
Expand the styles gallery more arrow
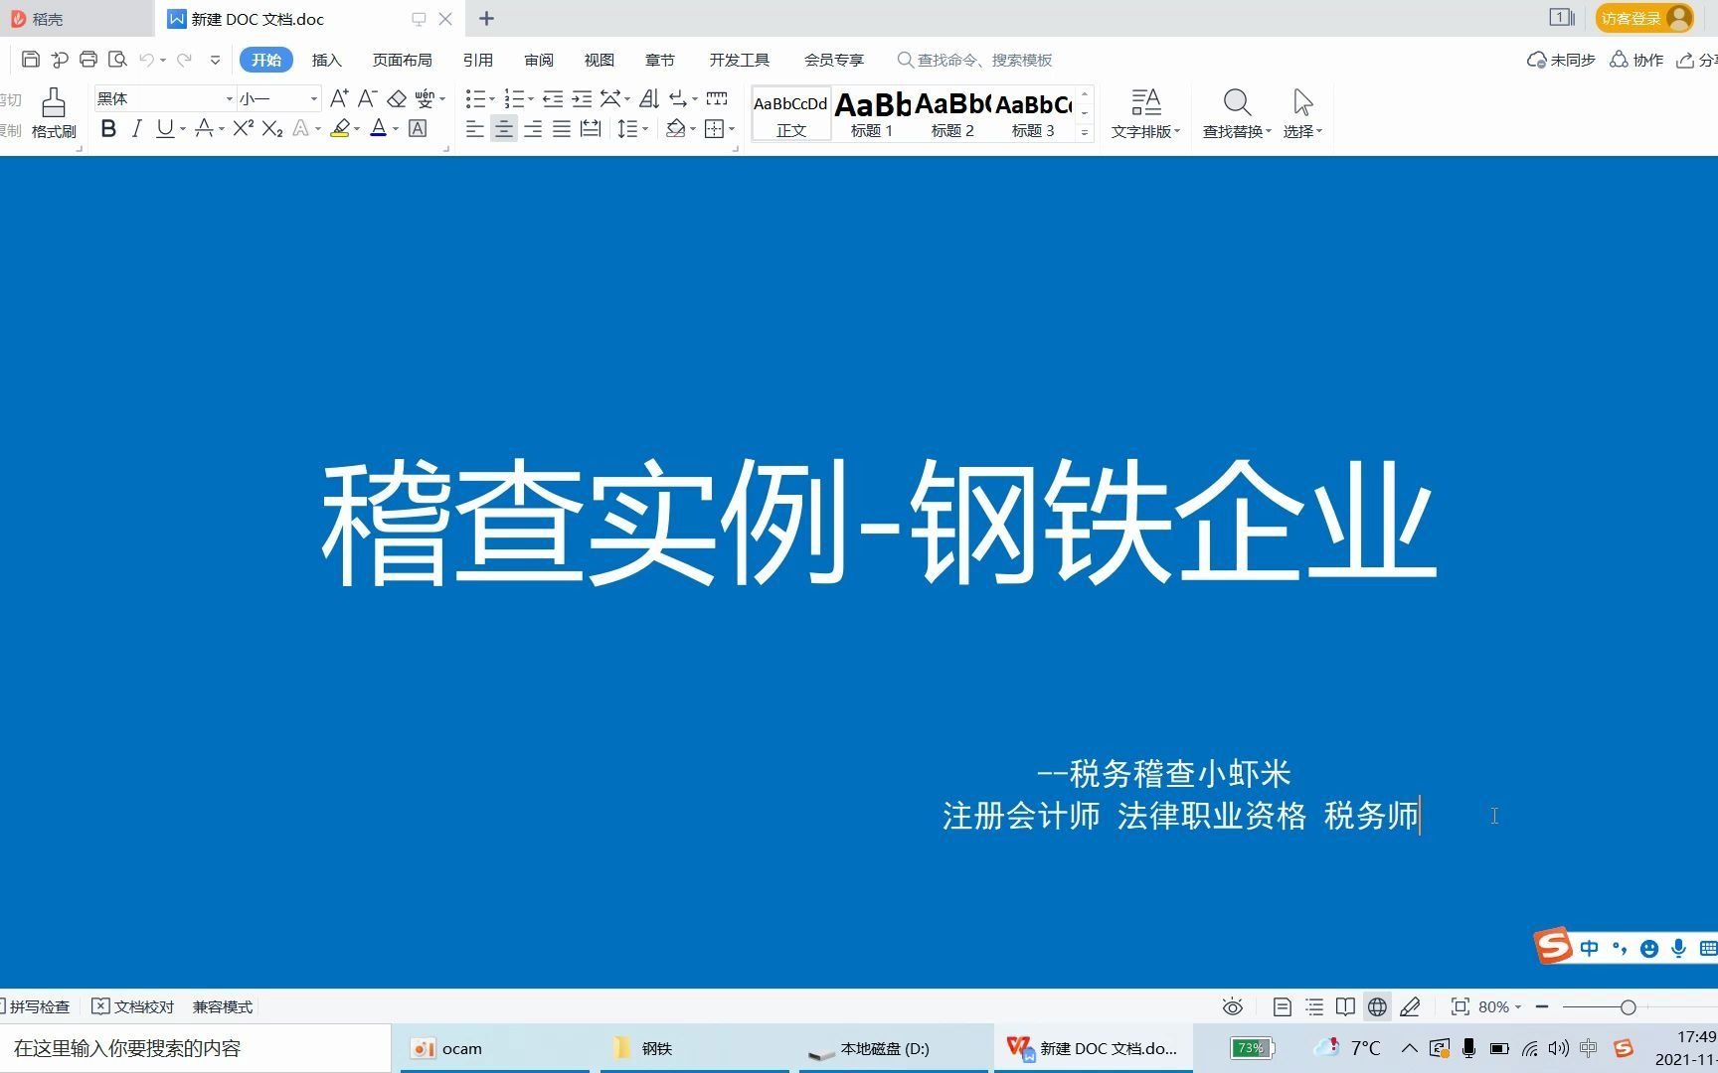pos(1085,132)
